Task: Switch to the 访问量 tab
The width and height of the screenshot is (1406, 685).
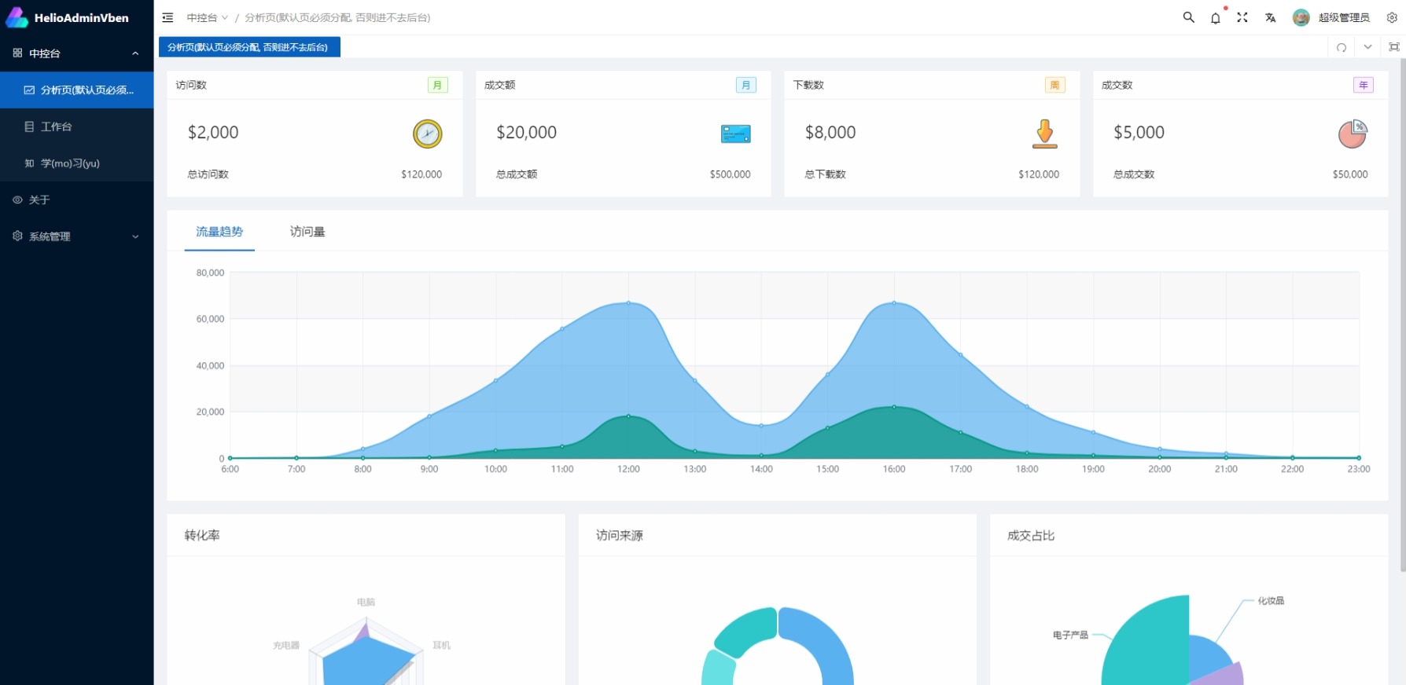Action: pyautogui.click(x=307, y=232)
